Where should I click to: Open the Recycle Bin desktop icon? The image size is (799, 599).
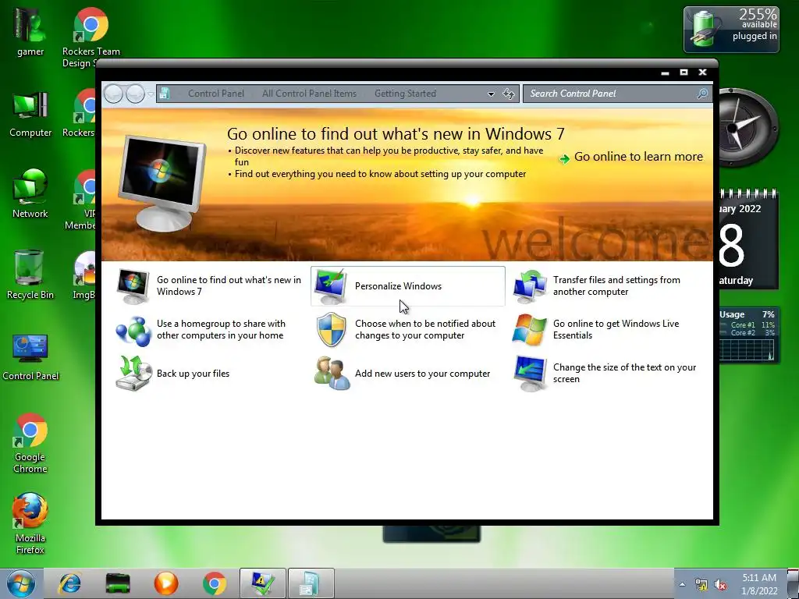(x=30, y=275)
